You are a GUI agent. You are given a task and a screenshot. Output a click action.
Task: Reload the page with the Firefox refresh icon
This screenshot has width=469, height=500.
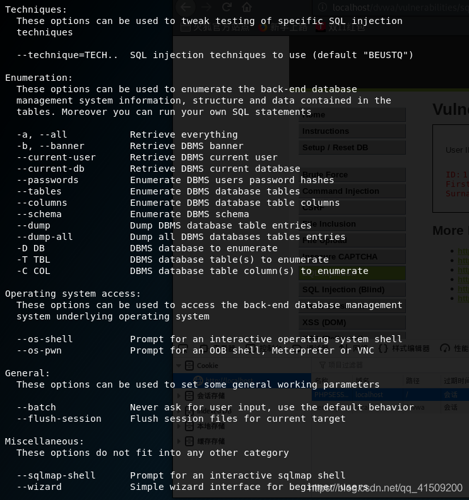click(x=227, y=7)
